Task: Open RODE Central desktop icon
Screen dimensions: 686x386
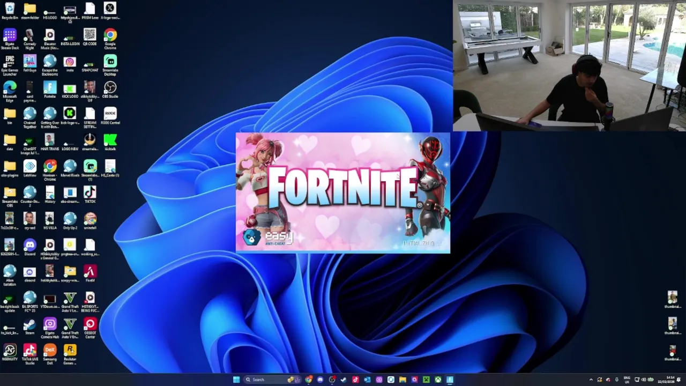Action: [x=110, y=116]
